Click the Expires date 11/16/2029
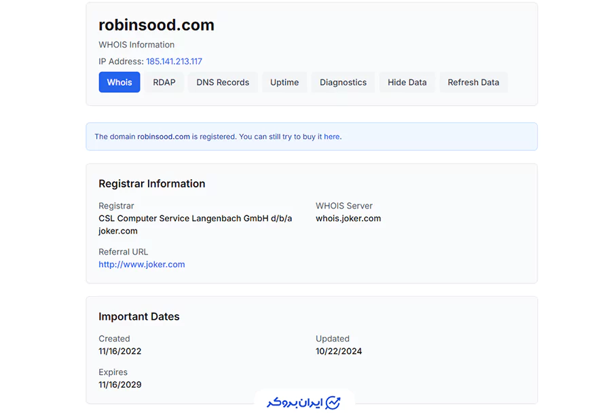 (119, 384)
